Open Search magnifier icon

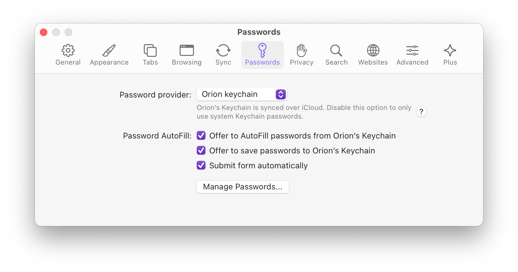point(336,51)
